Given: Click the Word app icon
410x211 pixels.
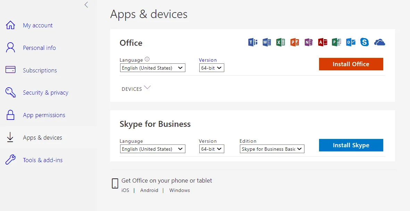Looking at the screenshot, I should [x=266, y=42].
